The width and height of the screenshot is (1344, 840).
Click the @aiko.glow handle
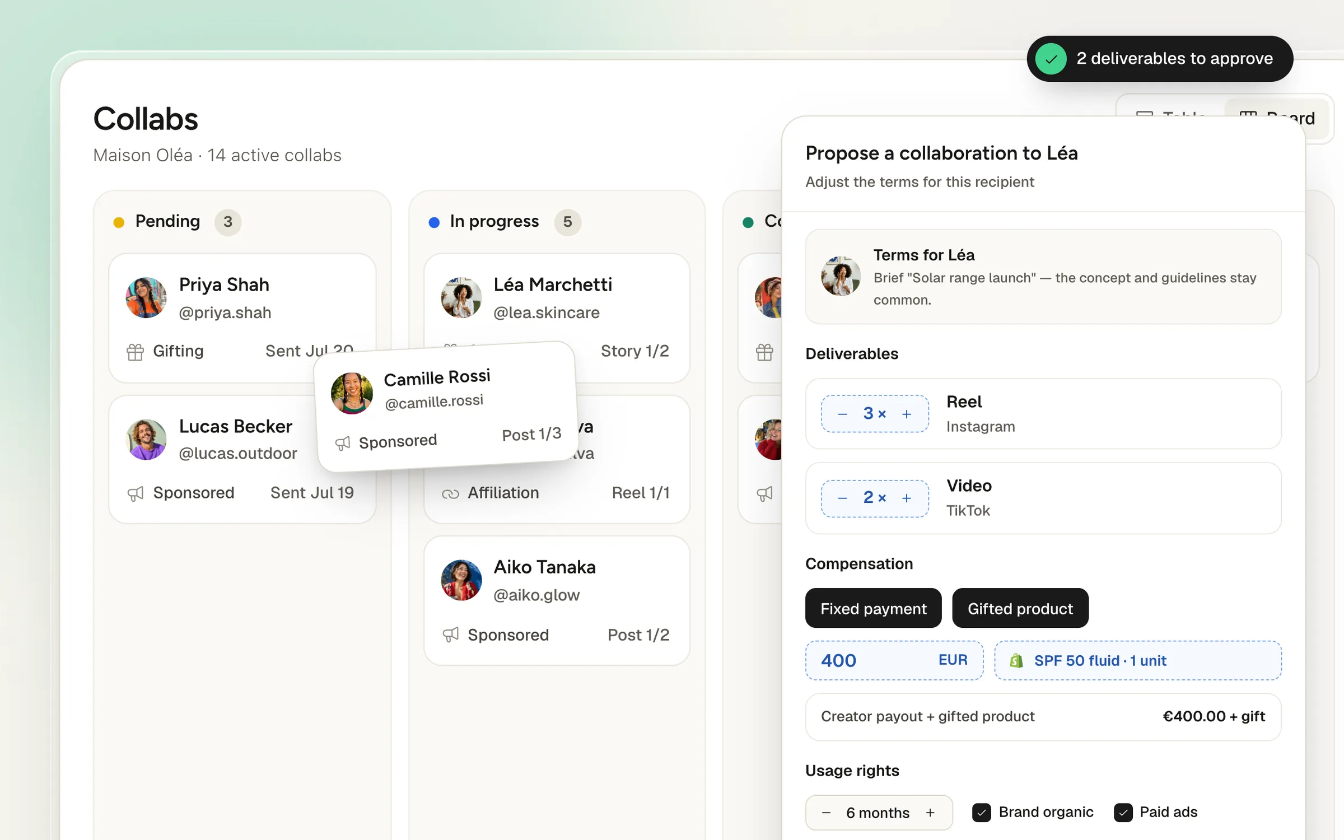tap(536, 595)
